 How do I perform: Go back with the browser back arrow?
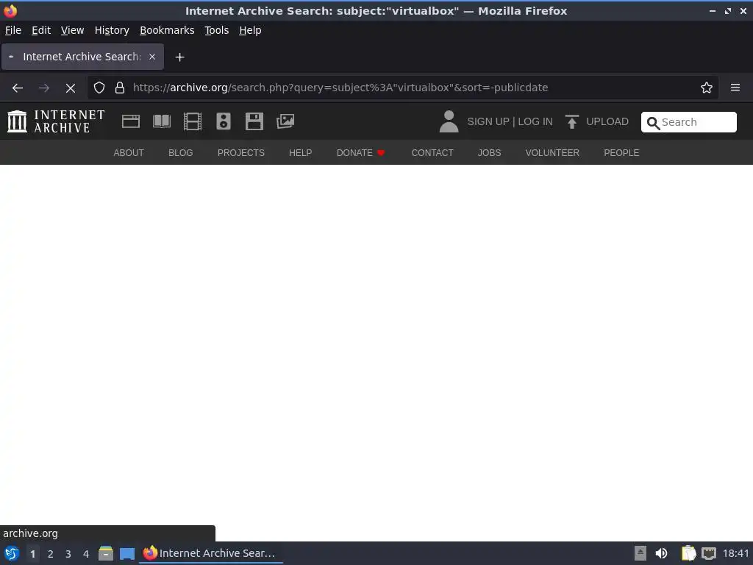(x=18, y=88)
